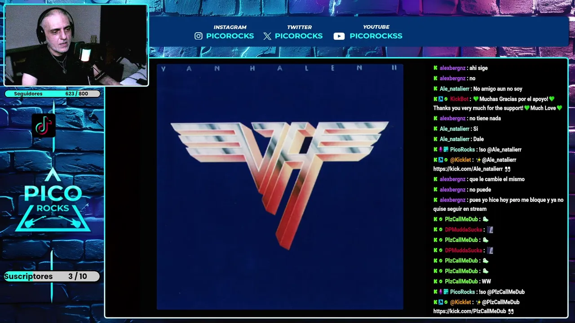Click the 'Thanks you very much for the support!' text
The image size is (575, 323).
(478, 108)
